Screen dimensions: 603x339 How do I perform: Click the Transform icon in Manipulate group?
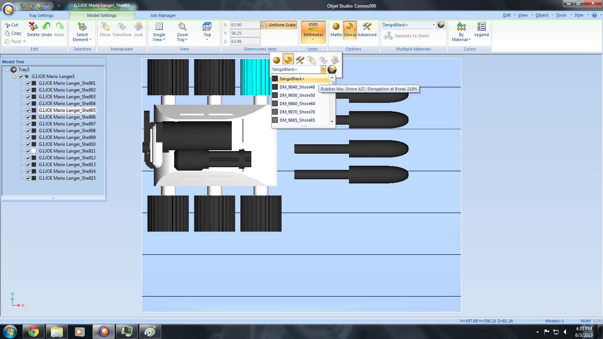121,26
